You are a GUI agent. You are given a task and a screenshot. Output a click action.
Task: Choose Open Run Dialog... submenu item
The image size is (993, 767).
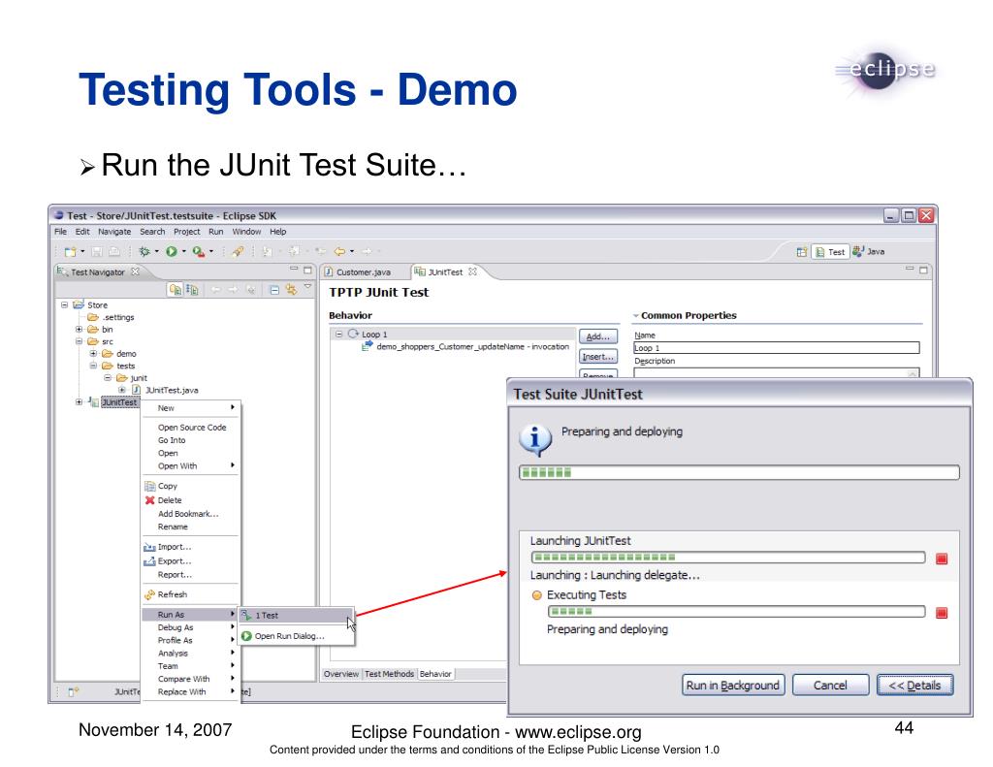tap(295, 636)
